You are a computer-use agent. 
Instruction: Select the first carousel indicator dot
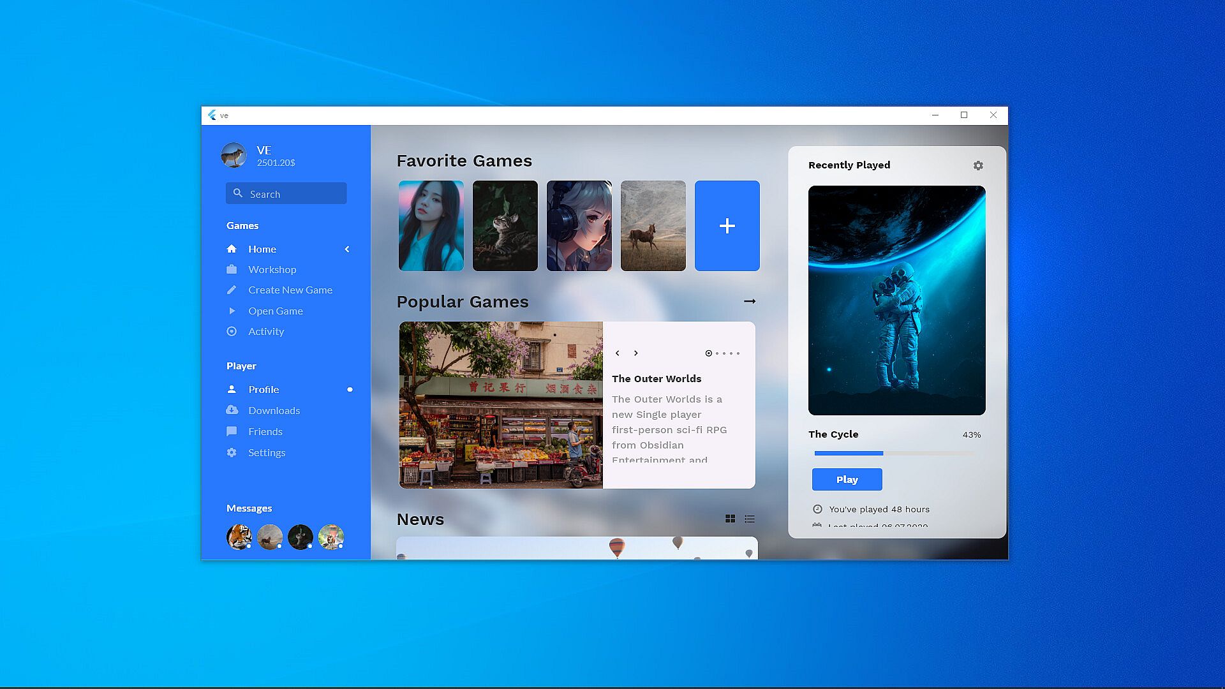[708, 353]
